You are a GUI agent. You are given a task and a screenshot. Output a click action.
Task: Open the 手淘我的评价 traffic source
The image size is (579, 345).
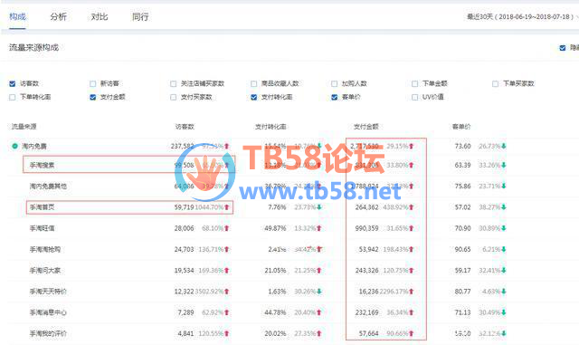pos(48,333)
